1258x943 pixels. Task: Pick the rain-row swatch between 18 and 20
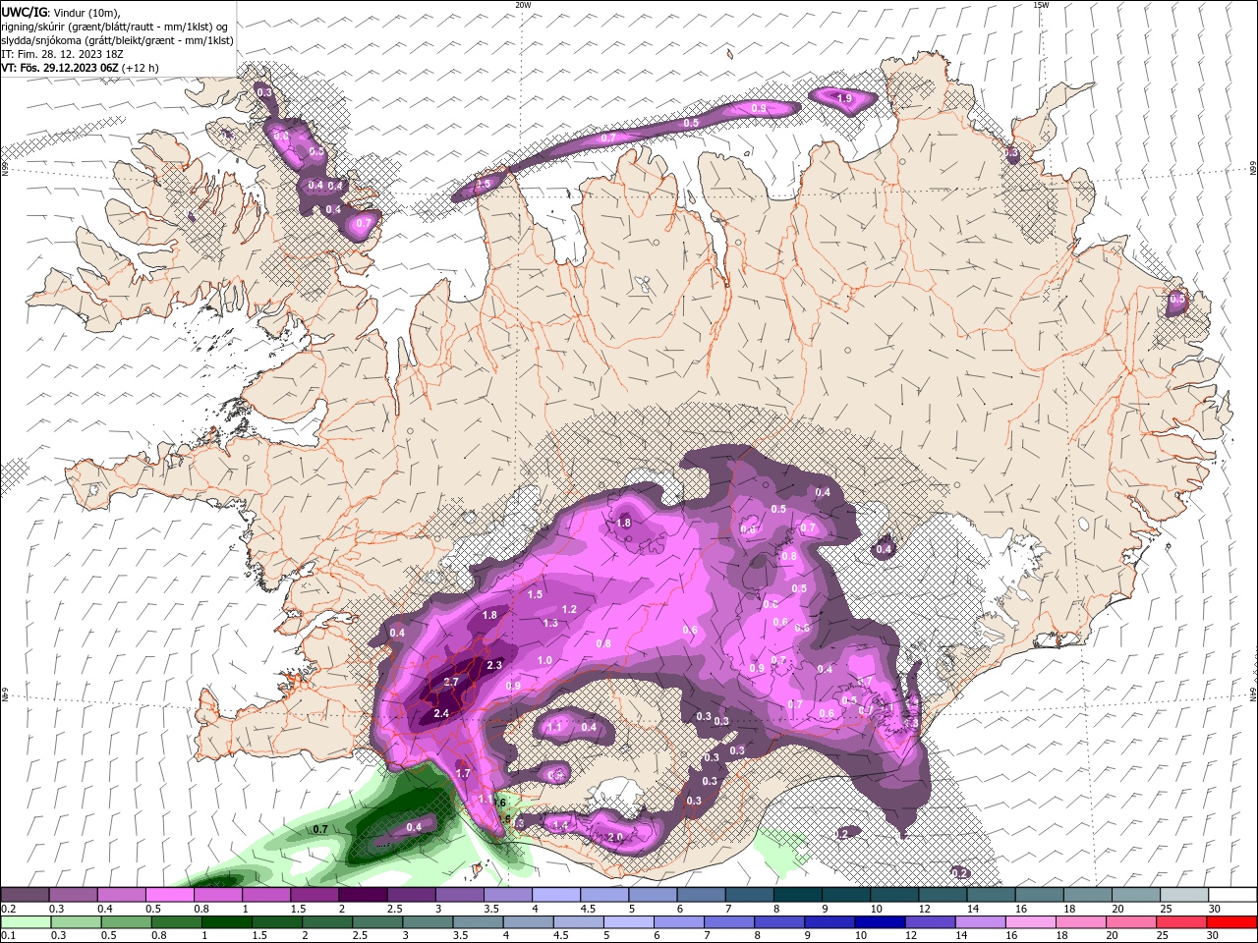click(x=1080, y=922)
